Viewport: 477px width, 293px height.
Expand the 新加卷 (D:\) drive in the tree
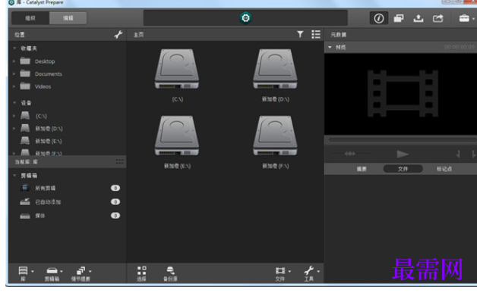(x=14, y=129)
